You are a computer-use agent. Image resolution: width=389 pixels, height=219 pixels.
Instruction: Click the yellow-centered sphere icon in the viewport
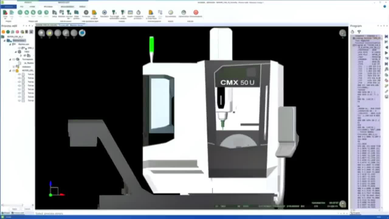[50, 33]
